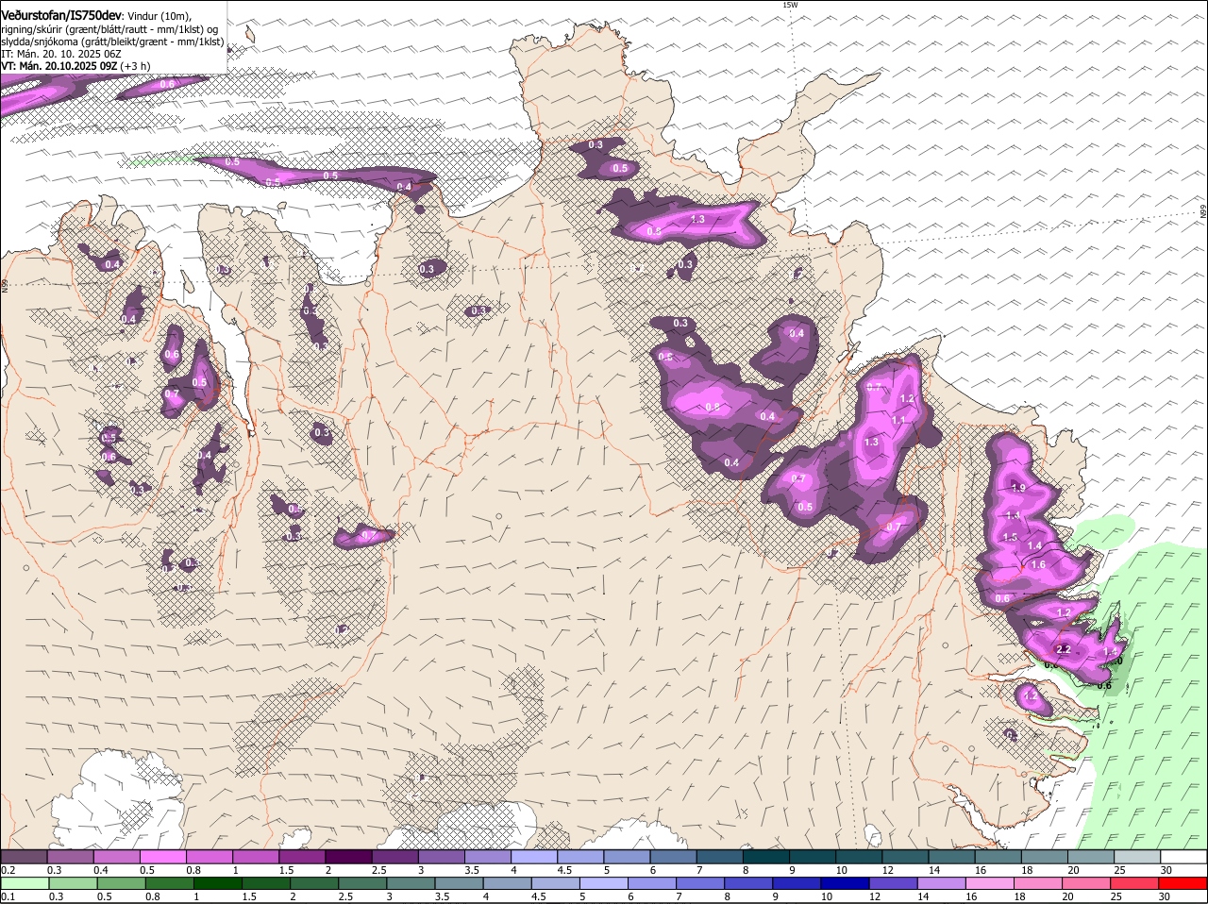Screen dimensions: 1208x904
Task: Click the Veðurstofan/IS750dev title text
Action: click(62, 16)
